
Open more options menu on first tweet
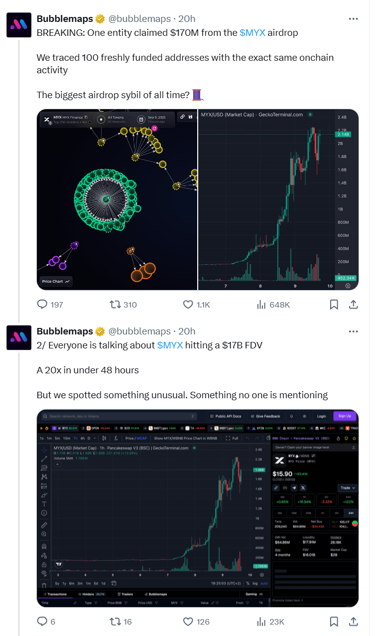[x=353, y=19]
